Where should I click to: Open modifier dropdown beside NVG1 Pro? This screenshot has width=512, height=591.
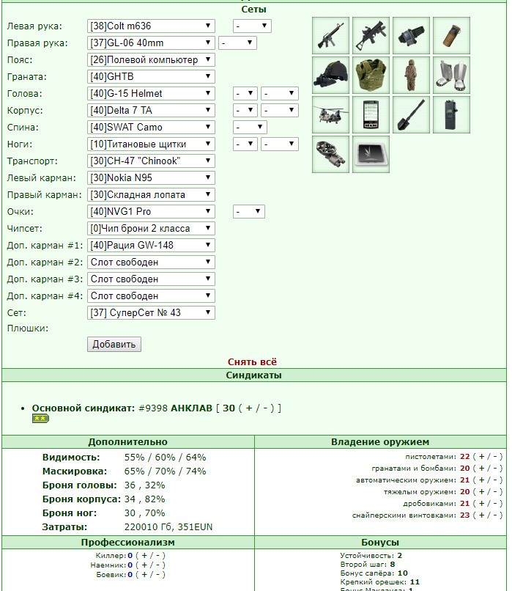click(x=249, y=211)
